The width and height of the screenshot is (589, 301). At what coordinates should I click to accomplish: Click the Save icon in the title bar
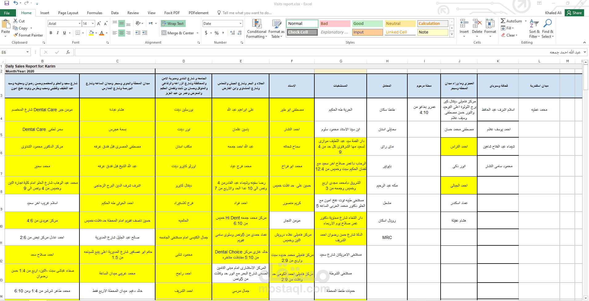pyautogui.click(x=6, y=3)
